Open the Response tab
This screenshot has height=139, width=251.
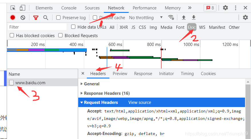pyautogui.click(x=143, y=74)
